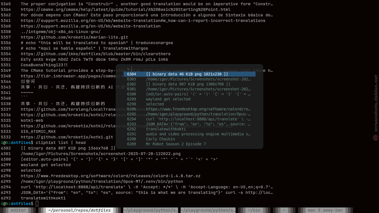
Task: Select terminal output 6292 translatewithkokti
Action: pyautogui.click(x=43, y=198)
